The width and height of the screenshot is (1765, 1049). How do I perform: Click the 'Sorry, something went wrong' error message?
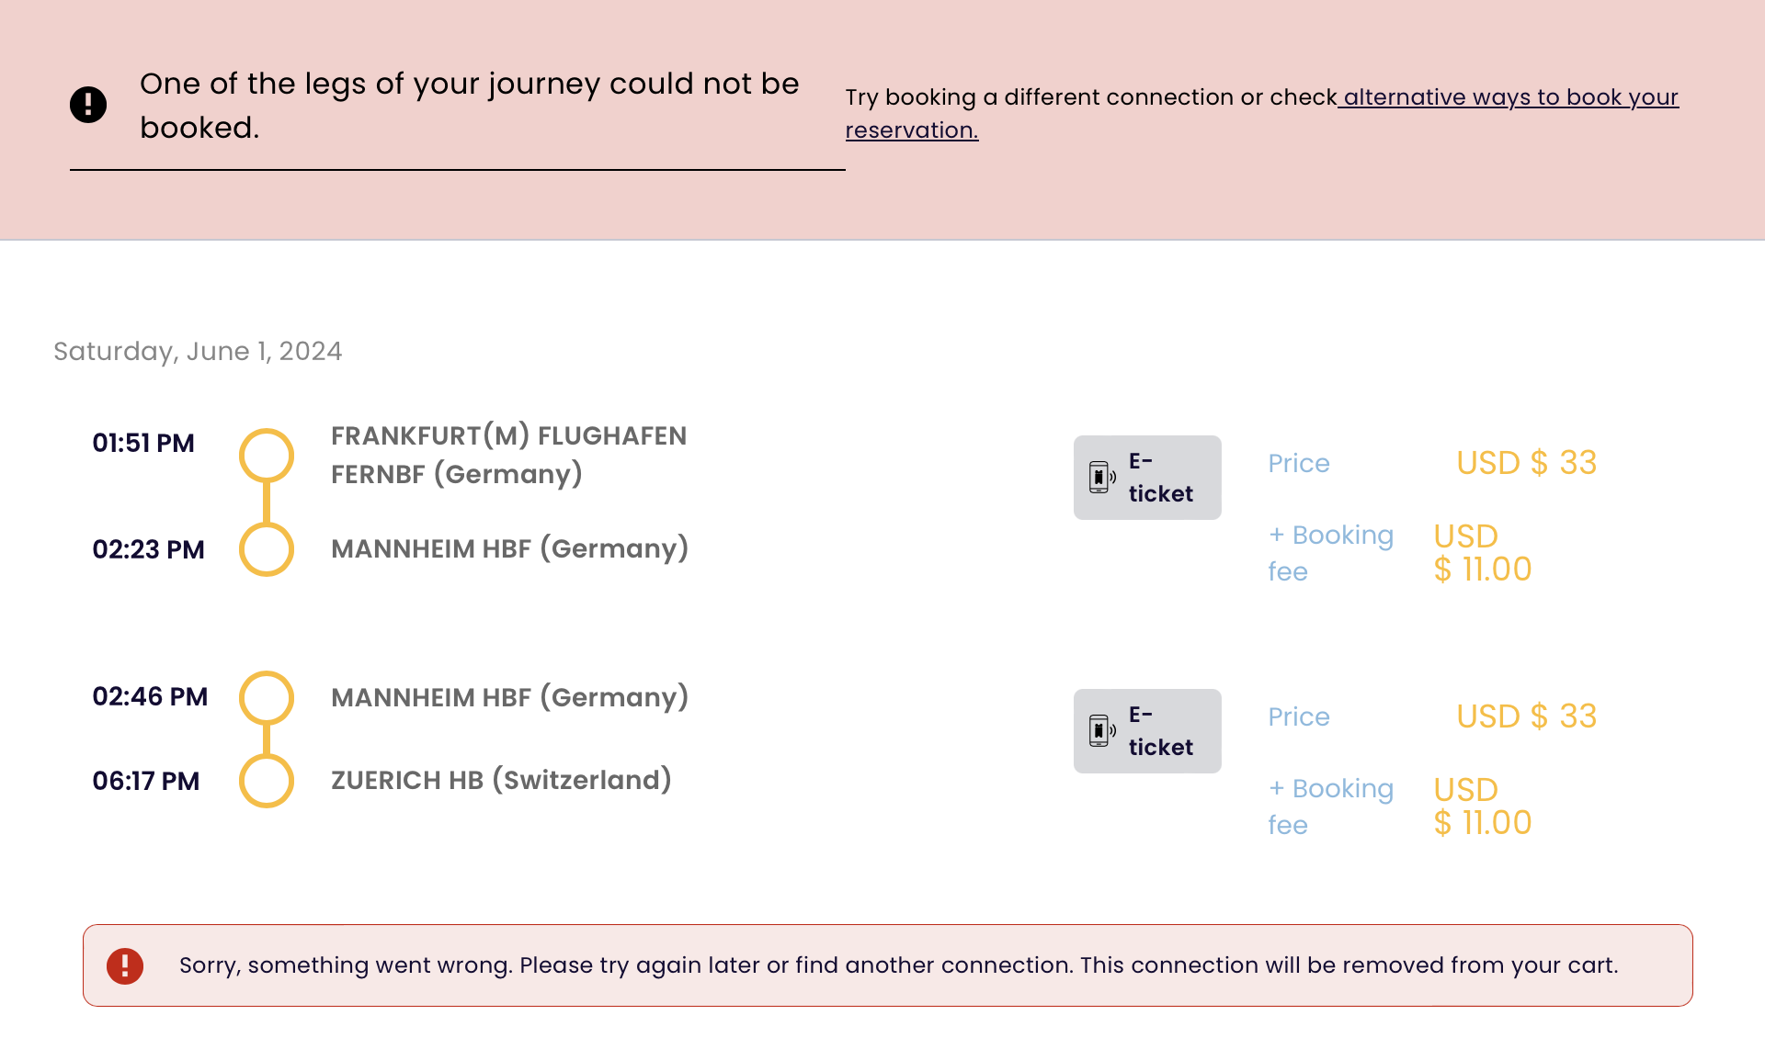[x=898, y=965]
